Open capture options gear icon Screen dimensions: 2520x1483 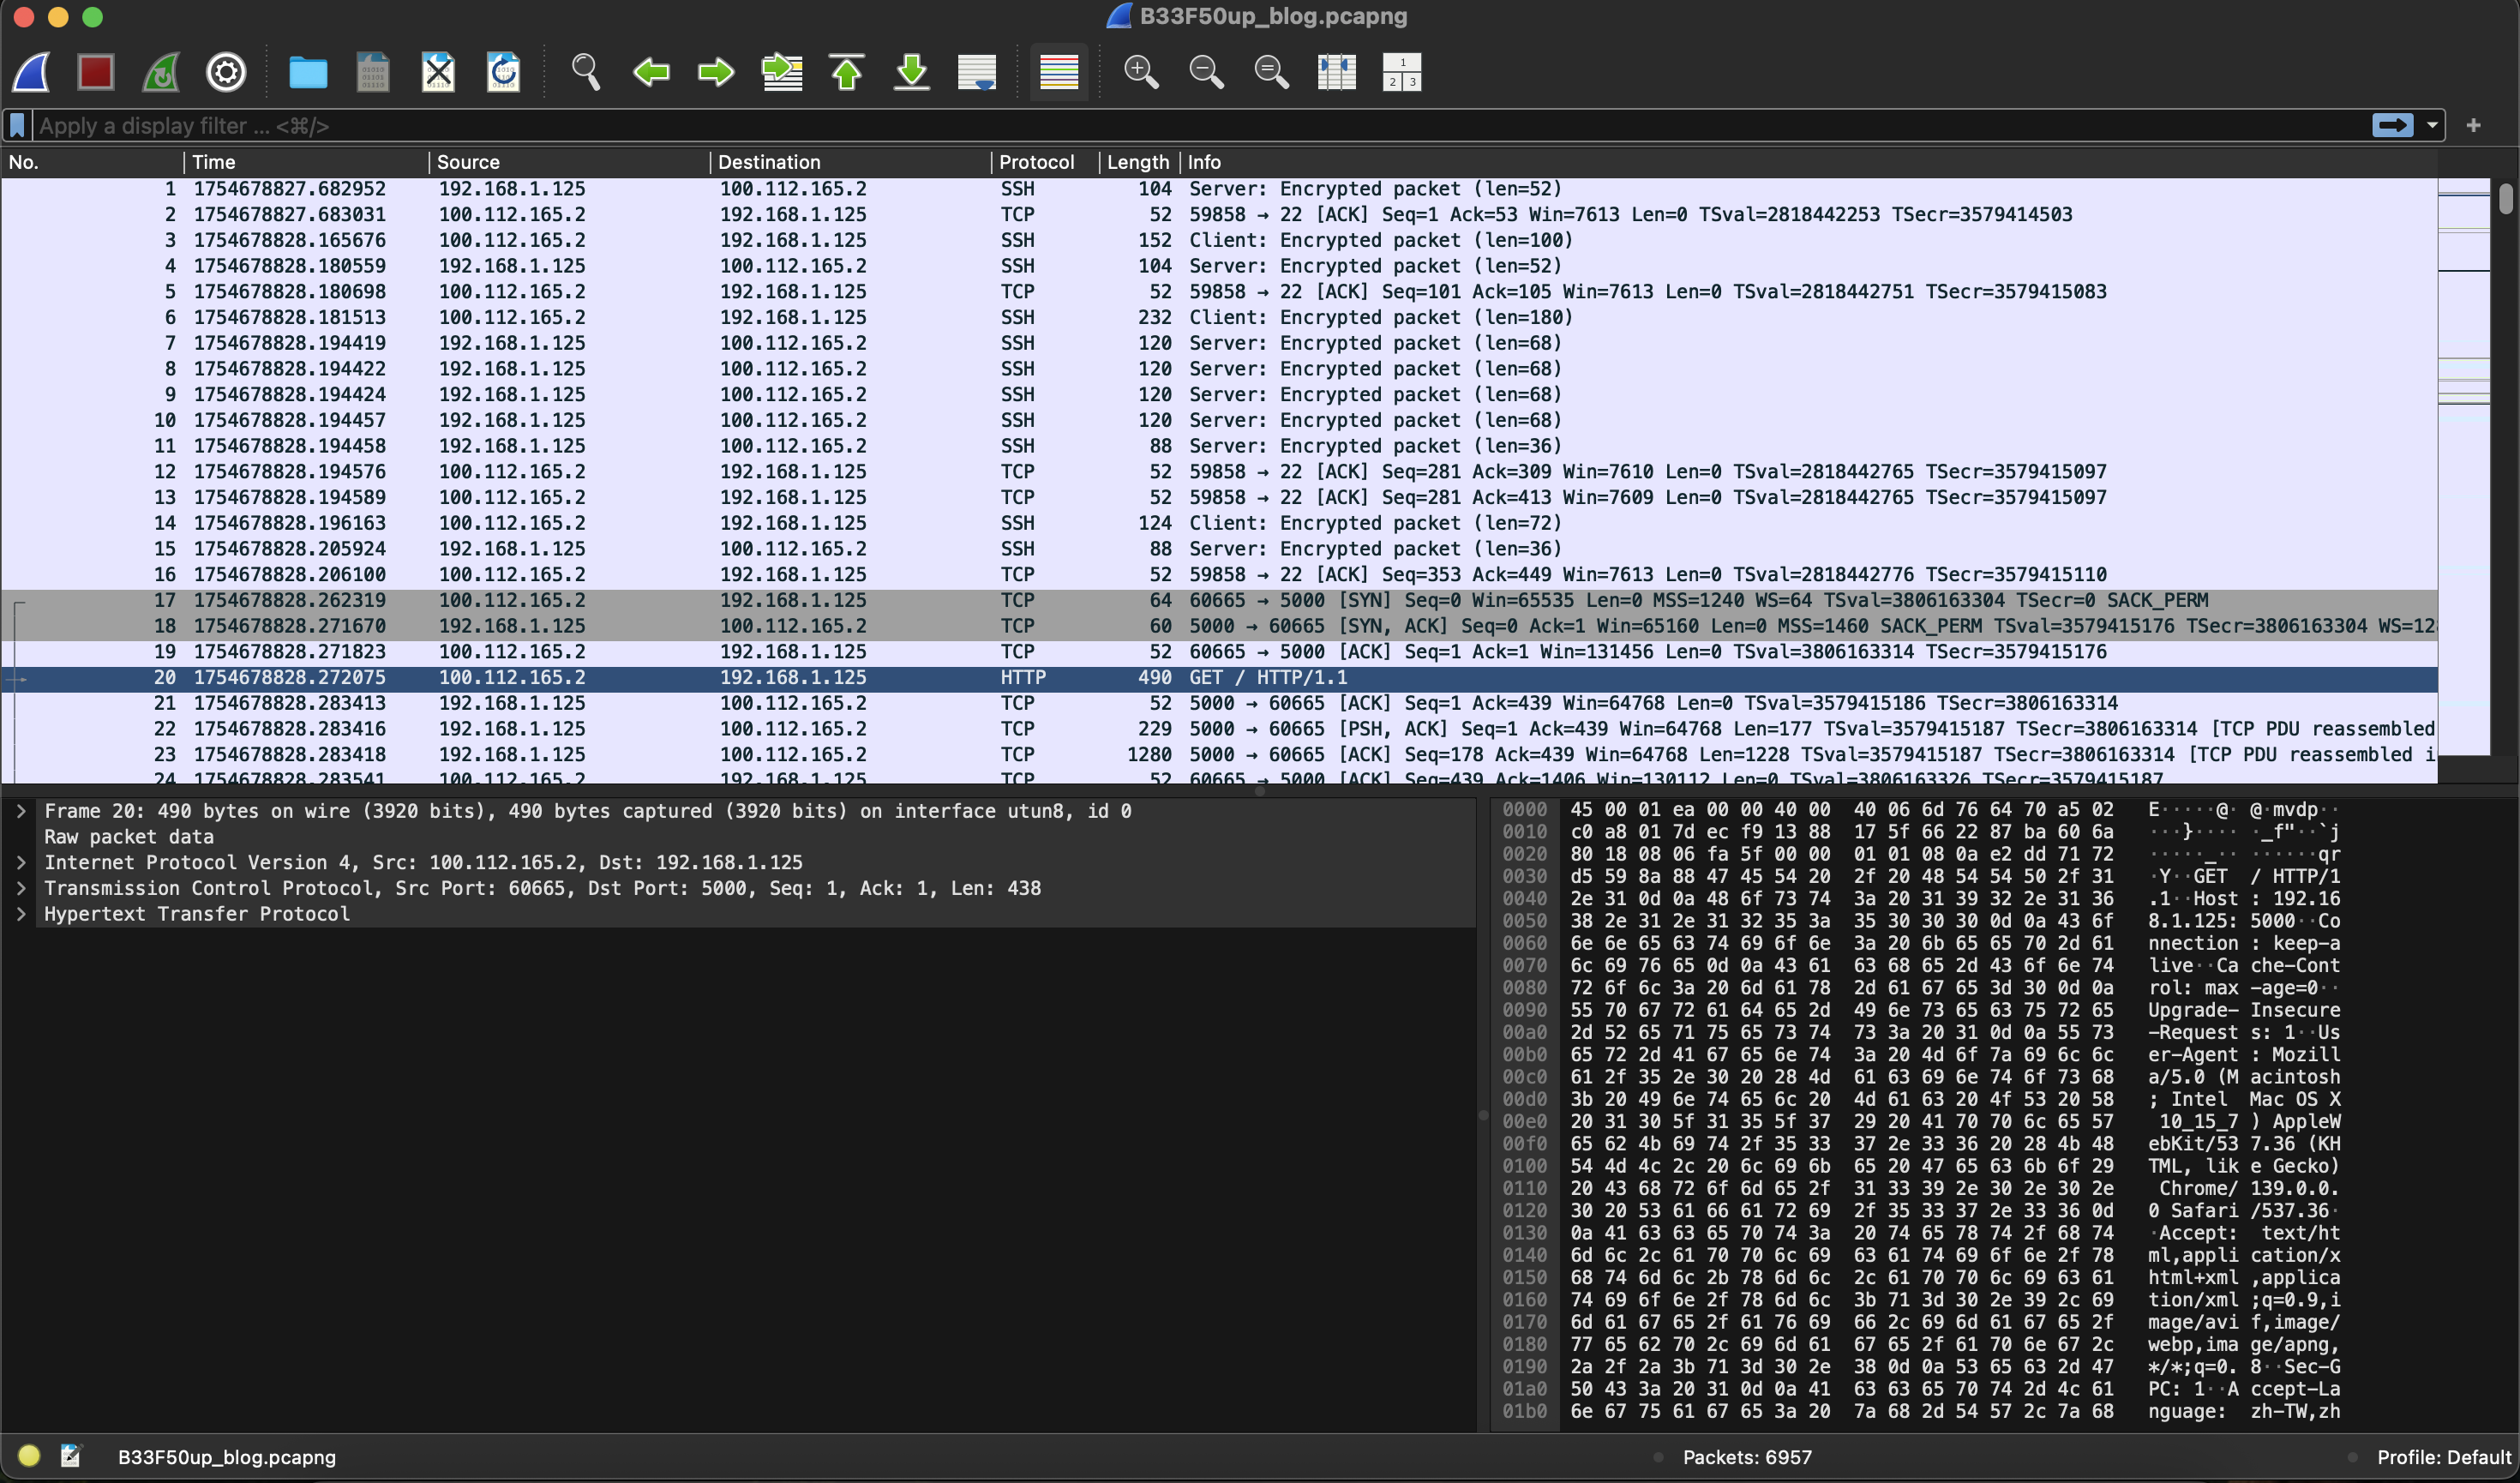[x=226, y=72]
